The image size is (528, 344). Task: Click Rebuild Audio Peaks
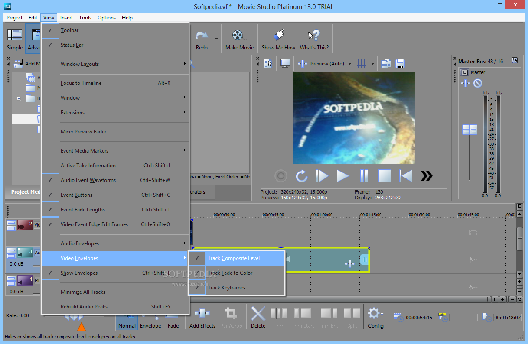point(115,307)
